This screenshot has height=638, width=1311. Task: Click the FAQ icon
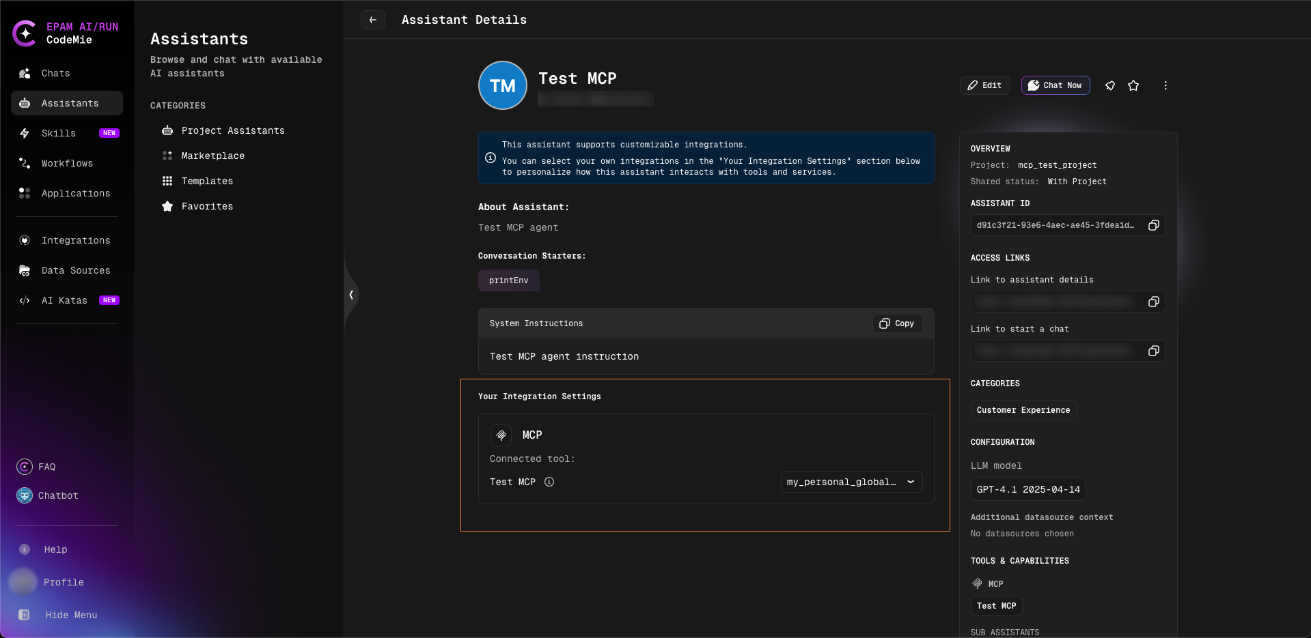[25, 467]
